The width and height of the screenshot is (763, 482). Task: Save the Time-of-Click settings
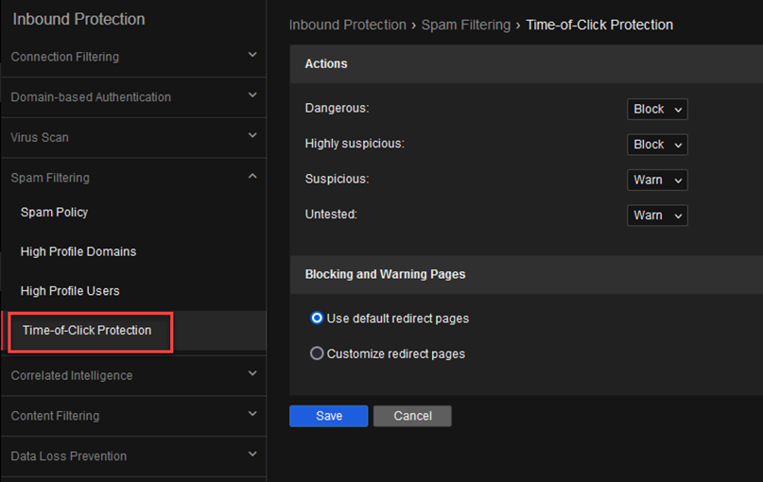(x=328, y=416)
